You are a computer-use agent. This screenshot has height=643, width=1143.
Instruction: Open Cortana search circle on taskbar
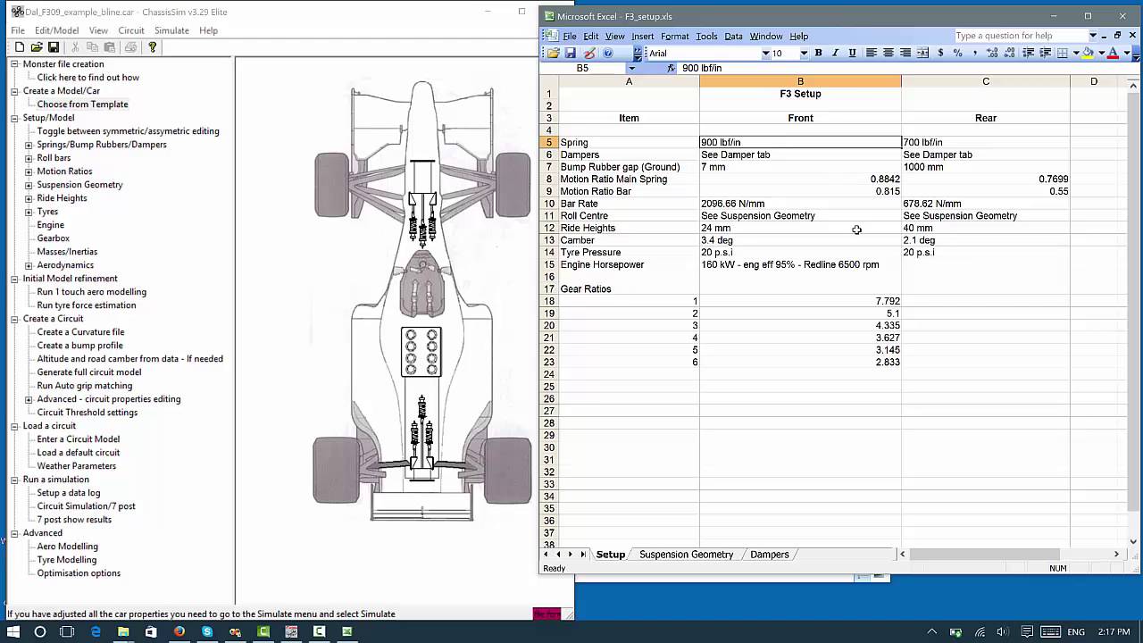pyautogui.click(x=39, y=631)
